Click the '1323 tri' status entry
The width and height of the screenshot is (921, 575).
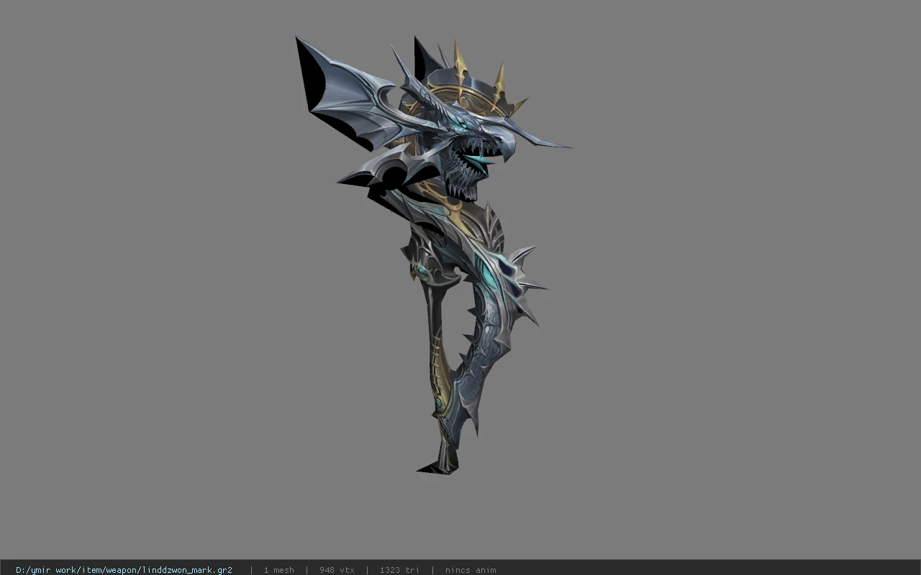click(x=399, y=570)
